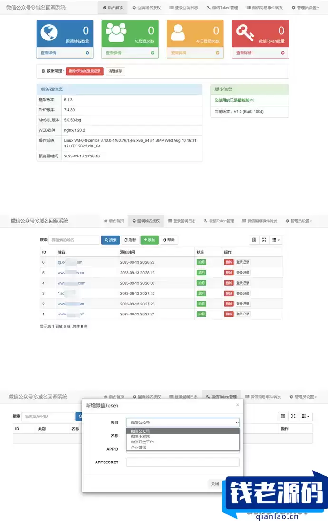
Task: Choose 微信开放平台 in the 类别 list
Action: point(183,442)
